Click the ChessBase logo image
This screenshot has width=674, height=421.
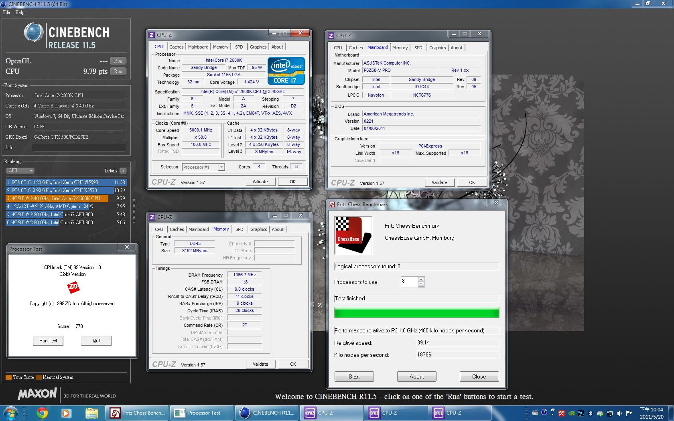[353, 235]
